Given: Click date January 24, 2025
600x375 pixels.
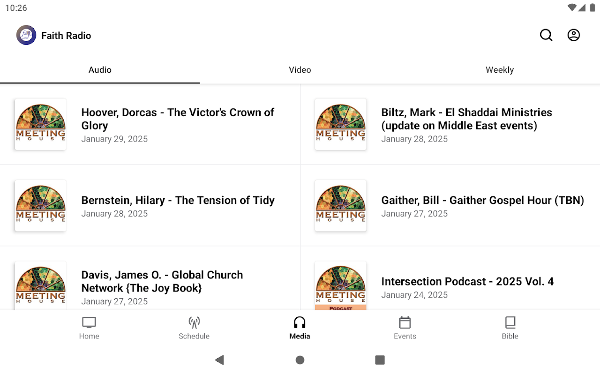Looking at the screenshot, I should pyautogui.click(x=414, y=295).
